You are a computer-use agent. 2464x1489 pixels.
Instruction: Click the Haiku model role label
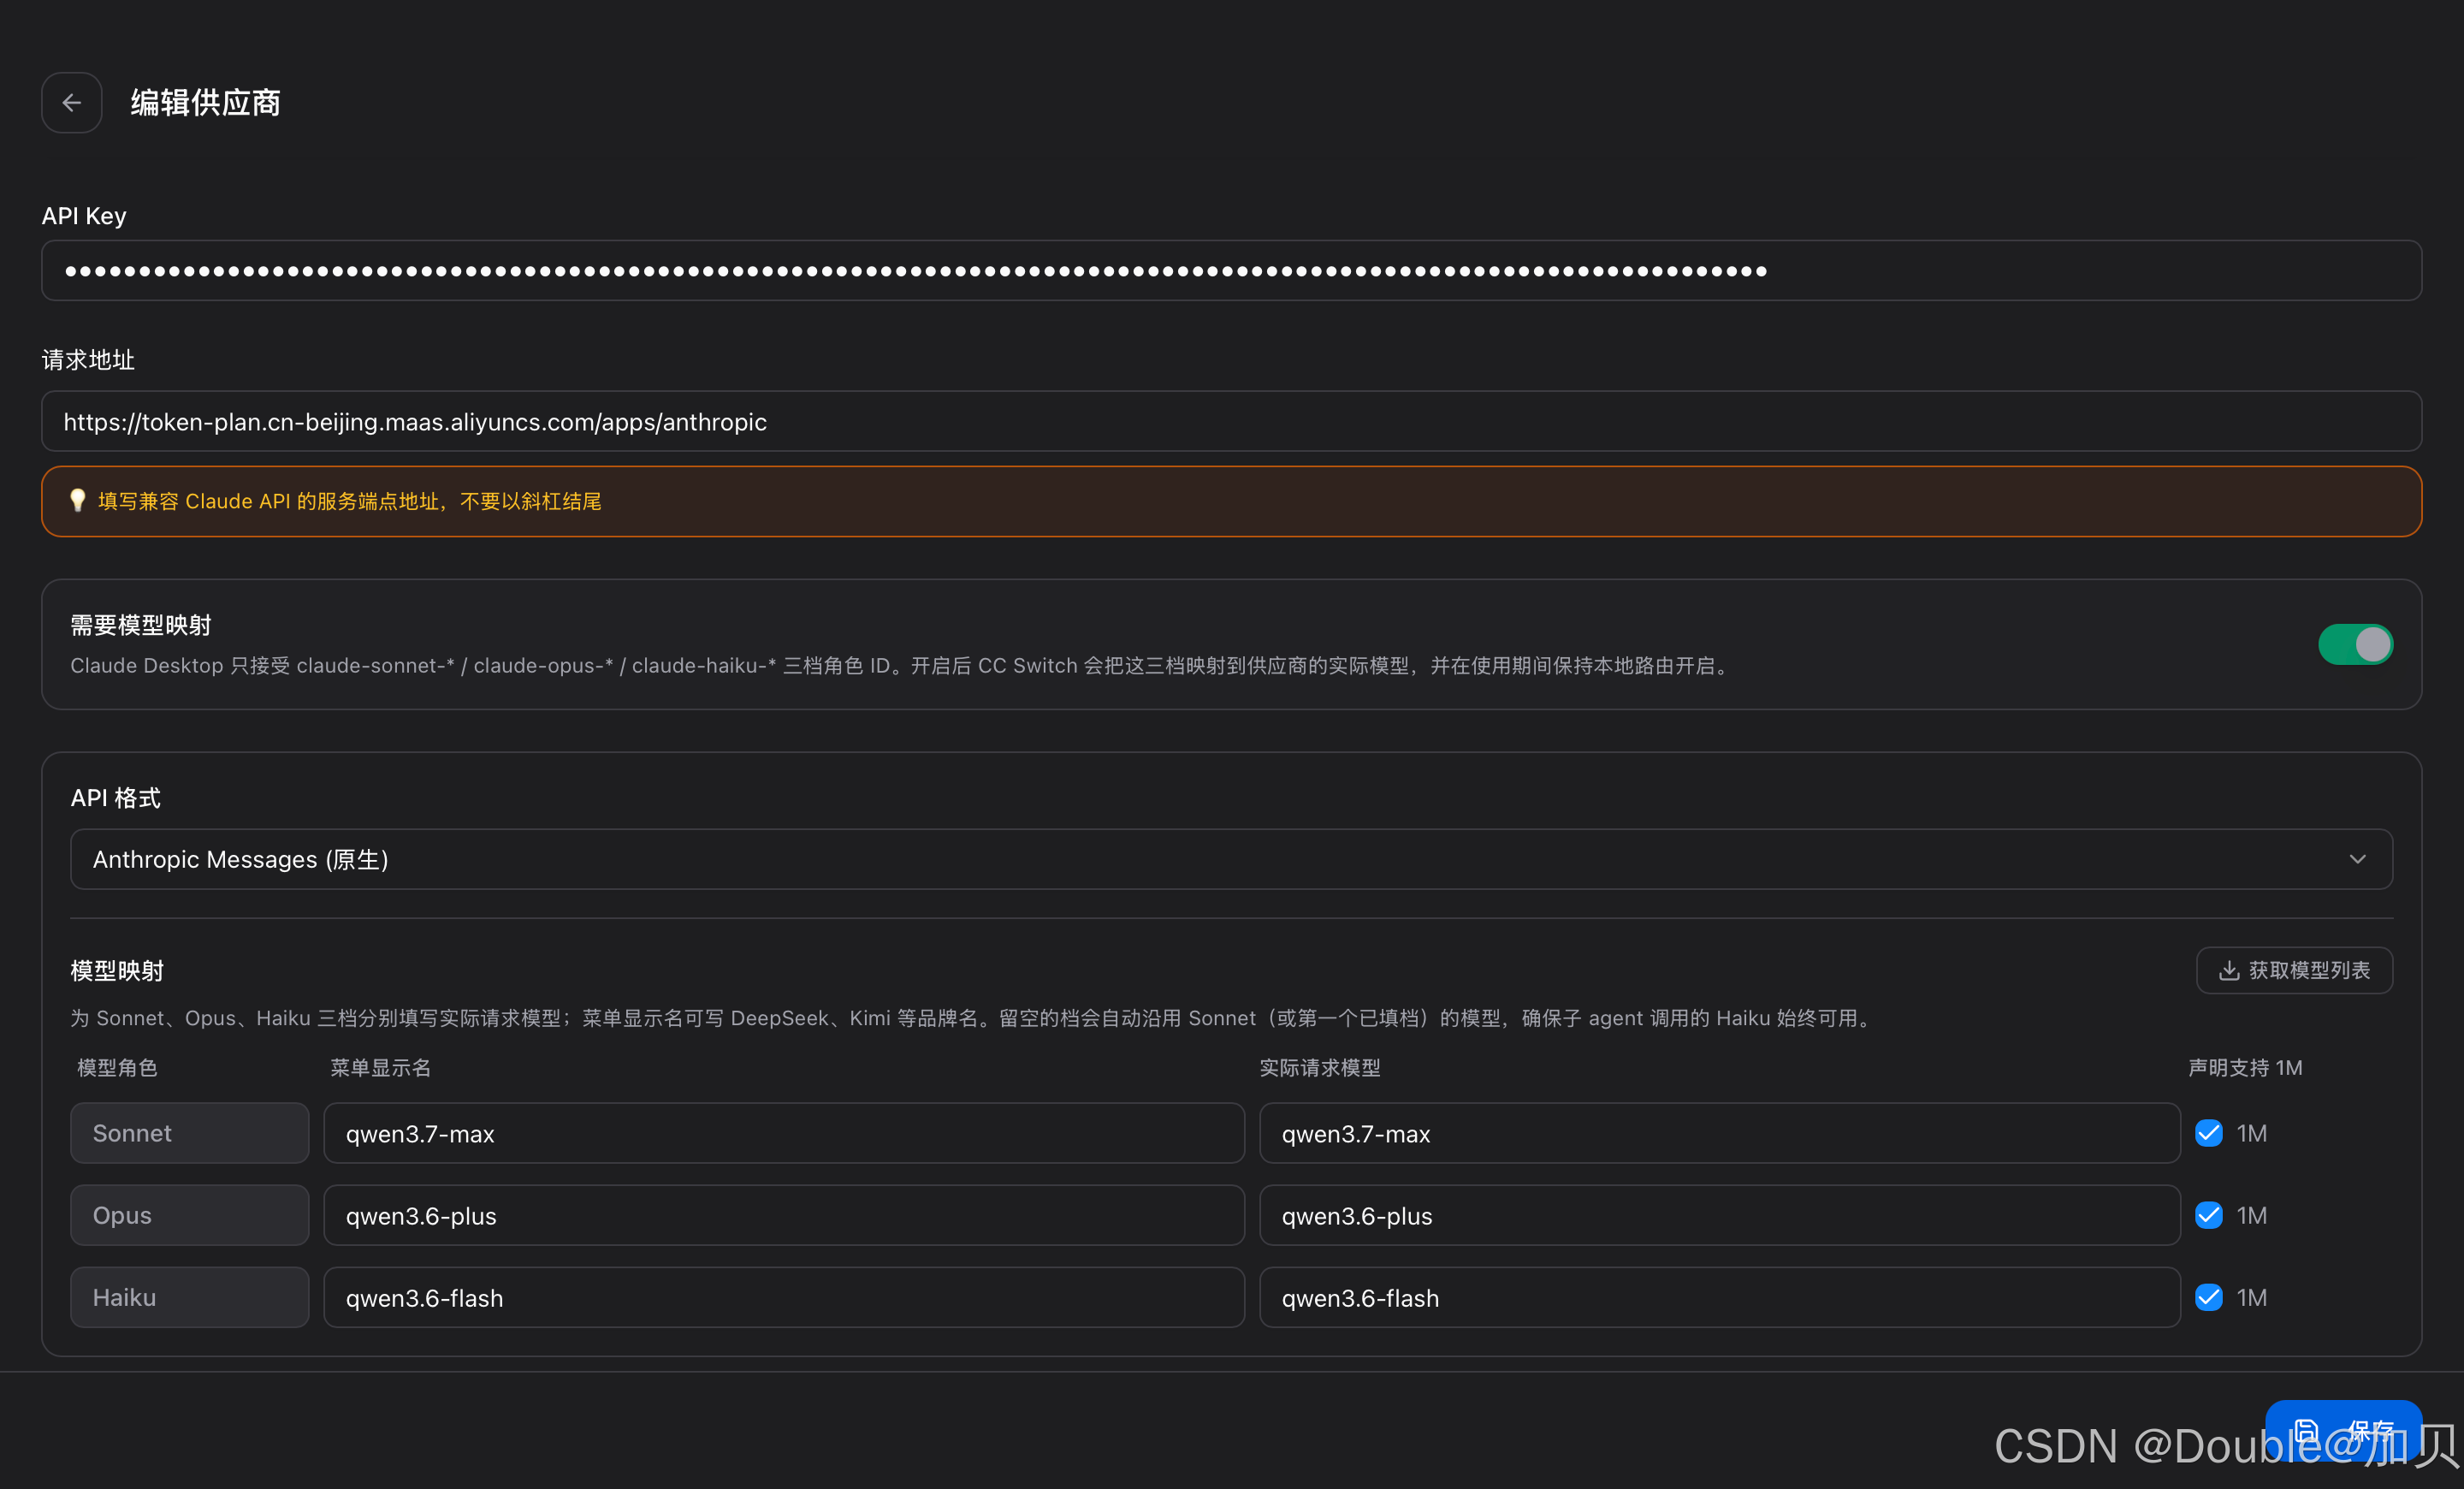coord(190,1298)
